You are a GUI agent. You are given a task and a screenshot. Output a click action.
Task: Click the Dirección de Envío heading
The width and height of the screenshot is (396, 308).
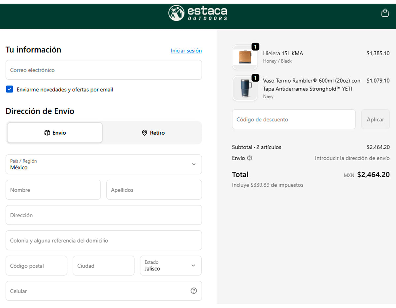tap(40, 111)
